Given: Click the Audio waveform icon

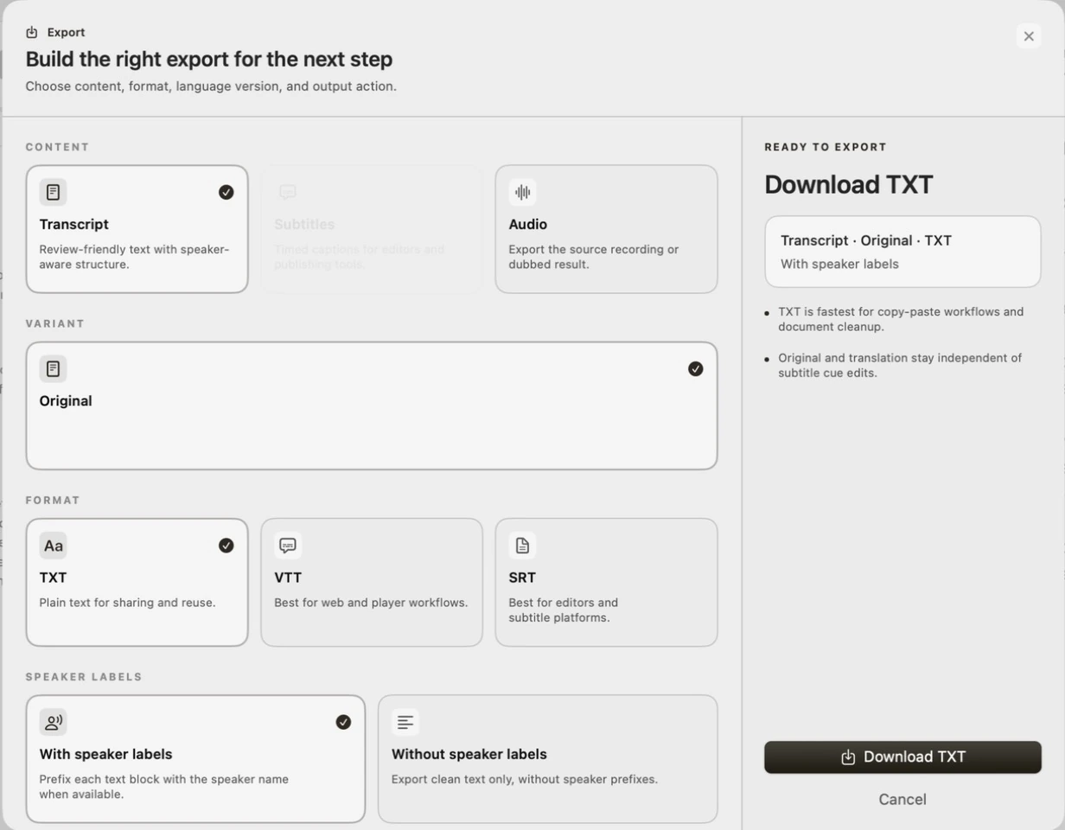Looking at the screenshot, I should 522,192.
